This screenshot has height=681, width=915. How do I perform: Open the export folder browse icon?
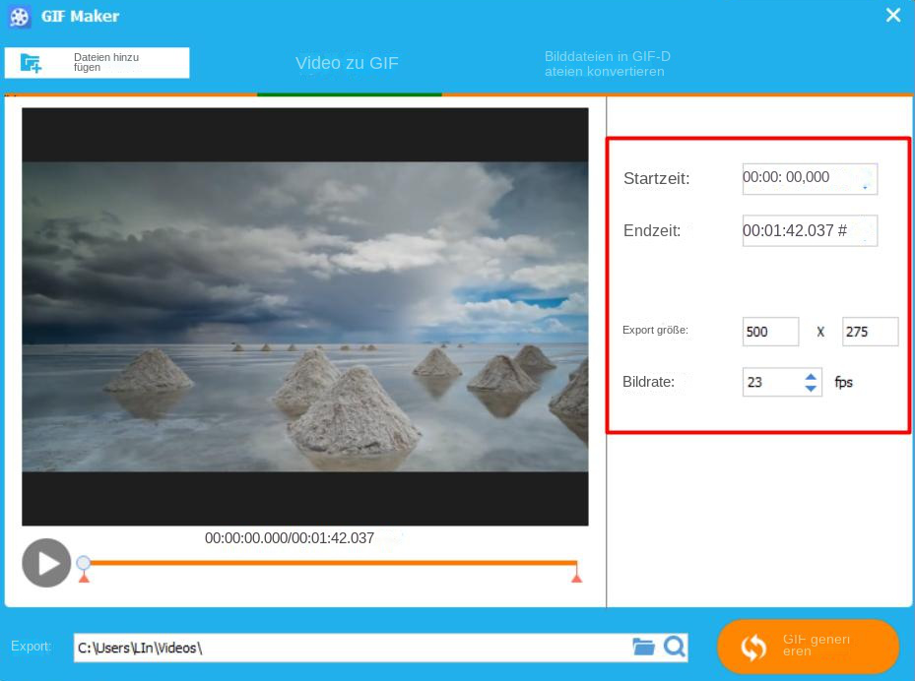643,647
